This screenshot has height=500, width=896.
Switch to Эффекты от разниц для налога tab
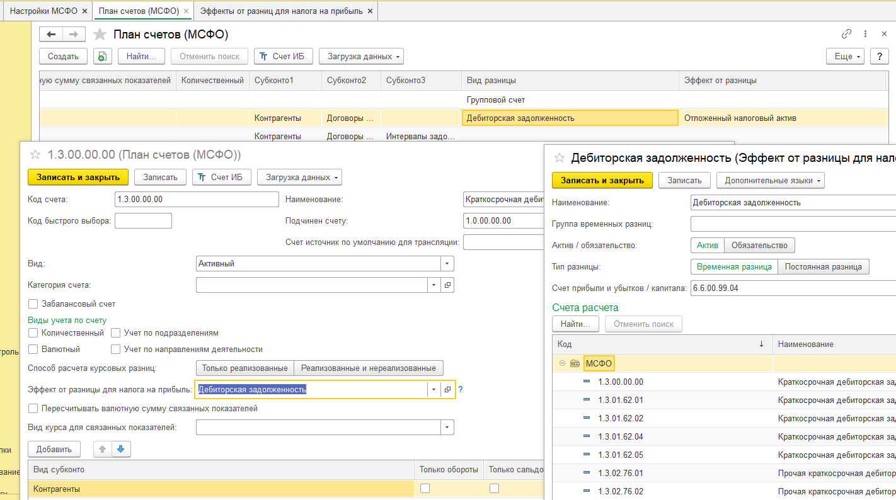coord(281,11)
